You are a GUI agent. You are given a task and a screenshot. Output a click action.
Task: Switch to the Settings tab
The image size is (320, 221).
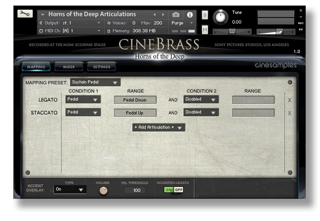(x=102, y=67)
